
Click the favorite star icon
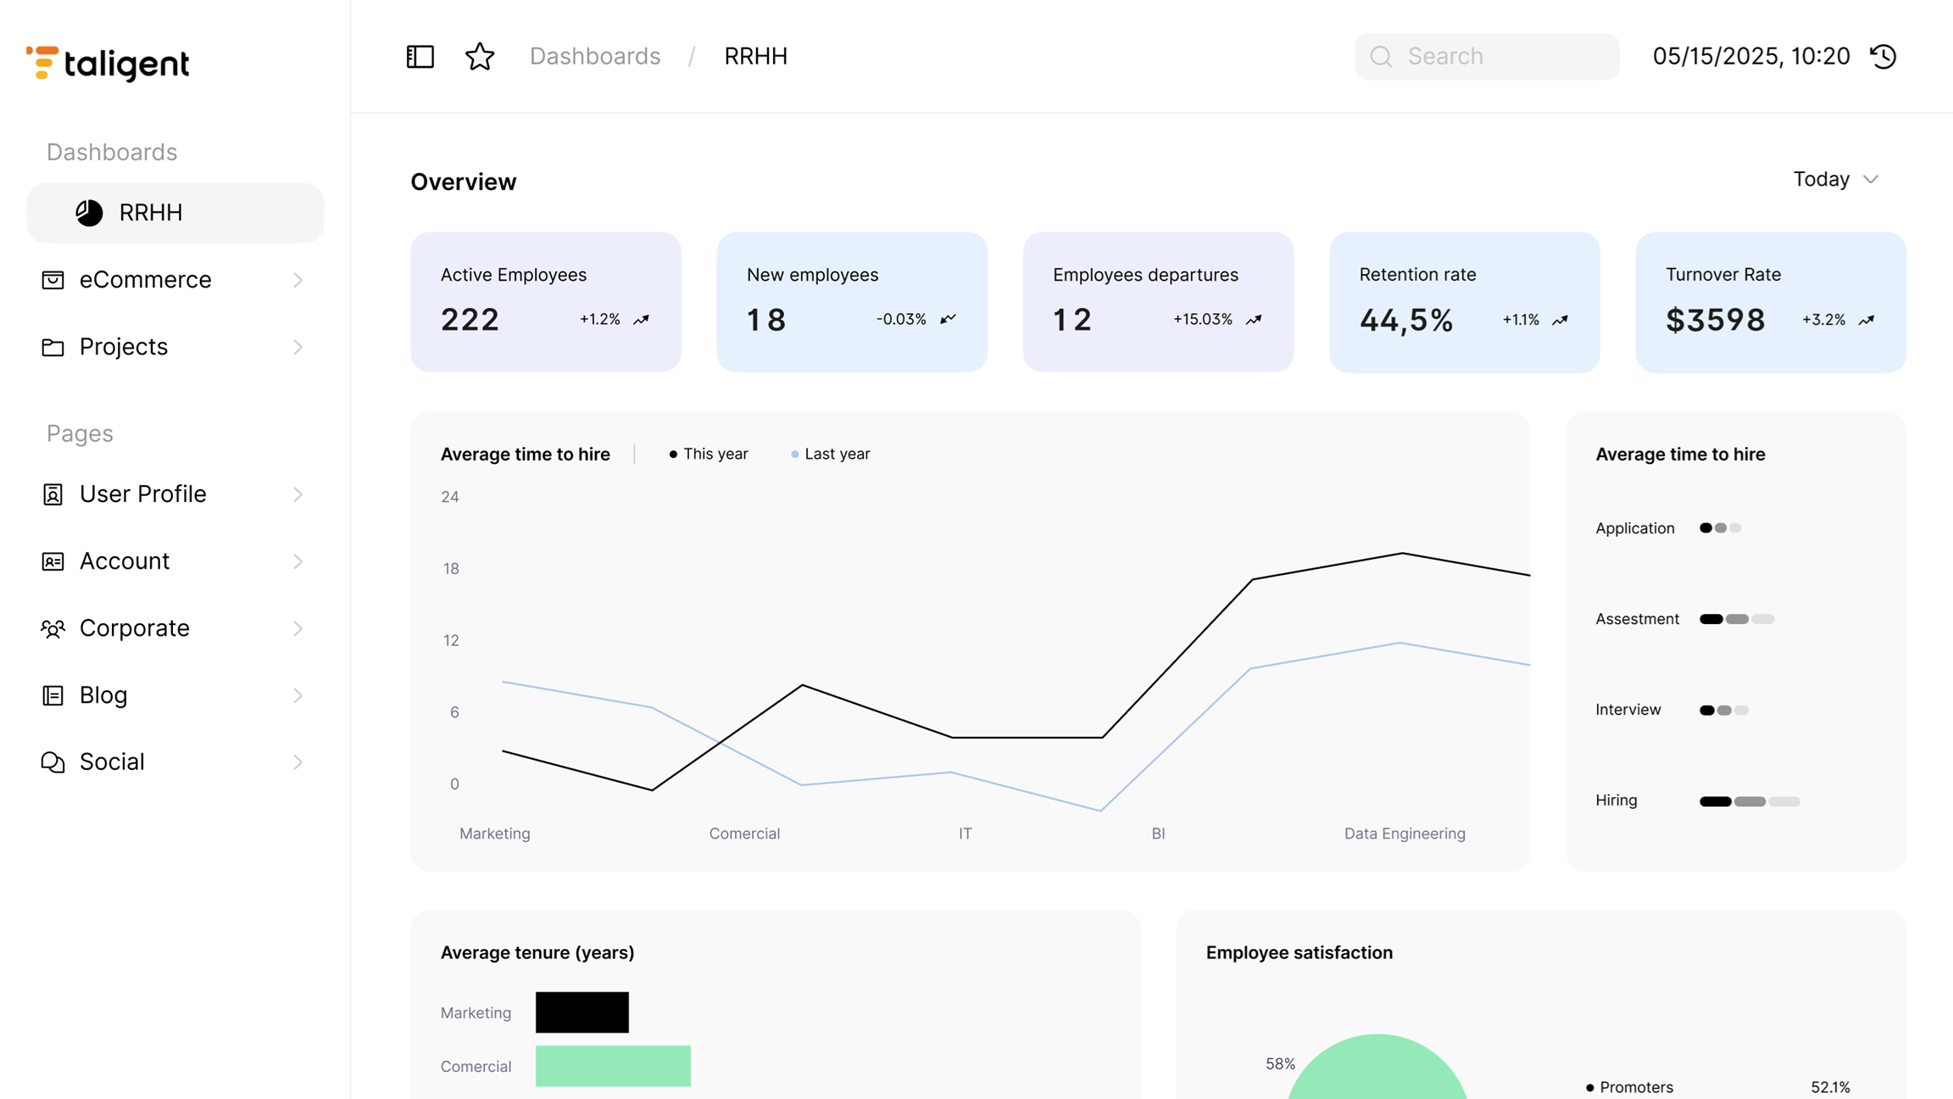tap(480, 57)
